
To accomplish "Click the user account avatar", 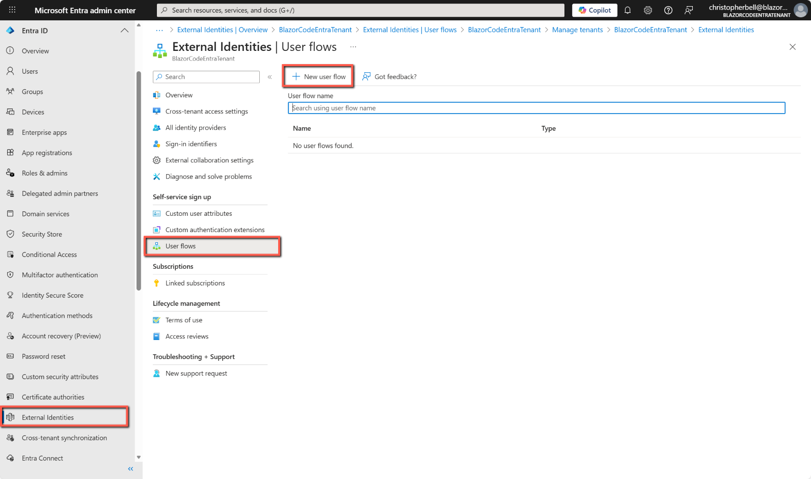I will [801, 10].
